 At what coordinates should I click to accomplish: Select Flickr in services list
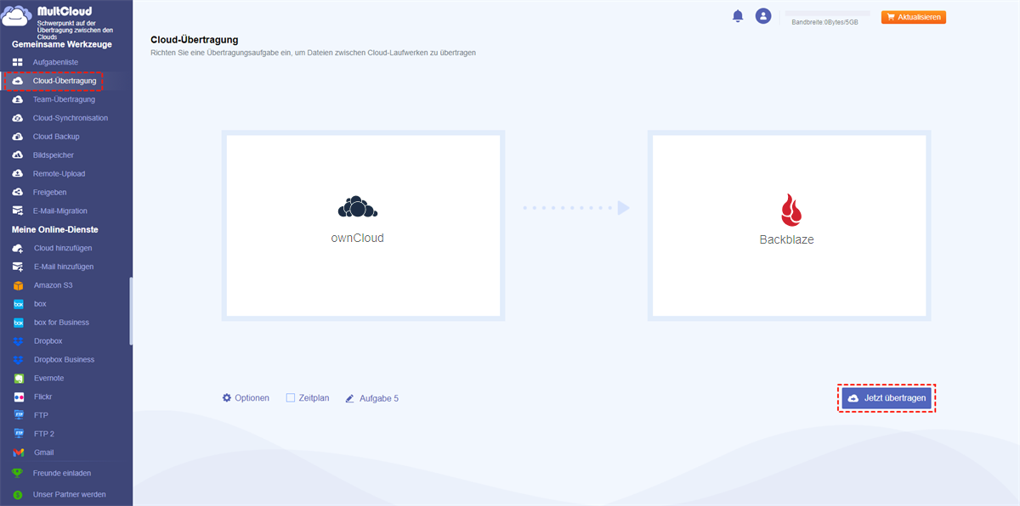[43, 397]
